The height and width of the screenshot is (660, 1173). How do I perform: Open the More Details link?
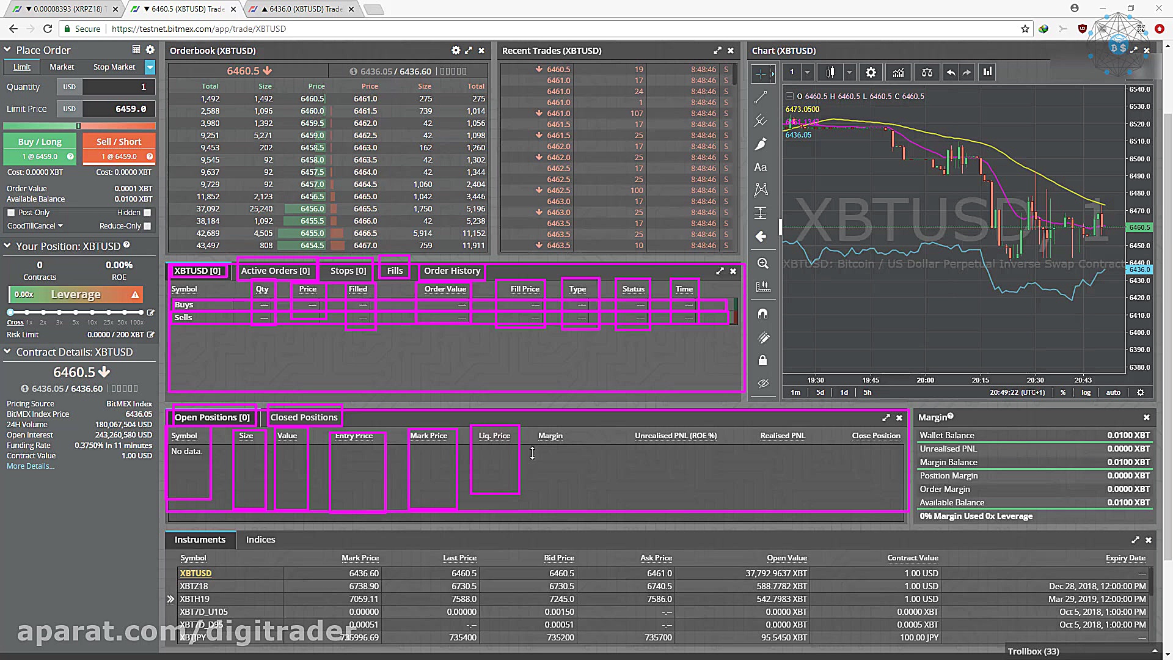click(x=31, y=466)
